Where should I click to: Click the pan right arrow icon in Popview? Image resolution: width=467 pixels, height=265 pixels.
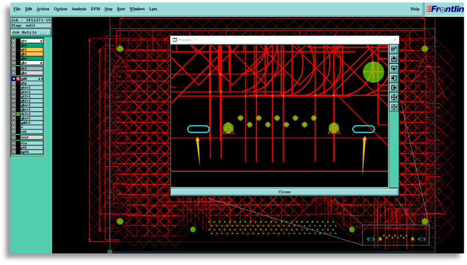click(394, 88)
